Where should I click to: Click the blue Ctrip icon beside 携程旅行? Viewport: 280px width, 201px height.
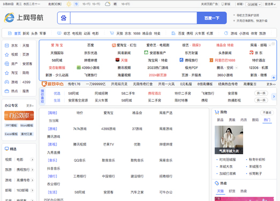[181, 60]
